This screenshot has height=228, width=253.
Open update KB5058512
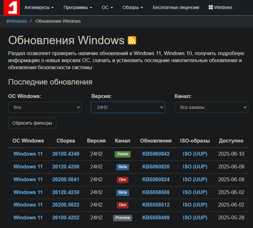pos(156,205)
